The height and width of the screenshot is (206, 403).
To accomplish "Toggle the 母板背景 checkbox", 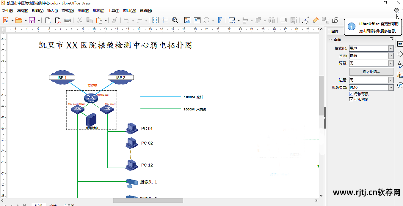I will pyautogui.click(x=351, y=94).
